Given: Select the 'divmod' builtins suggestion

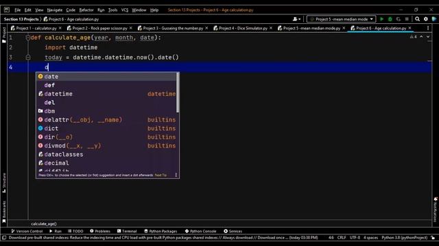Looking at the screenshot, I should point(106,146).
